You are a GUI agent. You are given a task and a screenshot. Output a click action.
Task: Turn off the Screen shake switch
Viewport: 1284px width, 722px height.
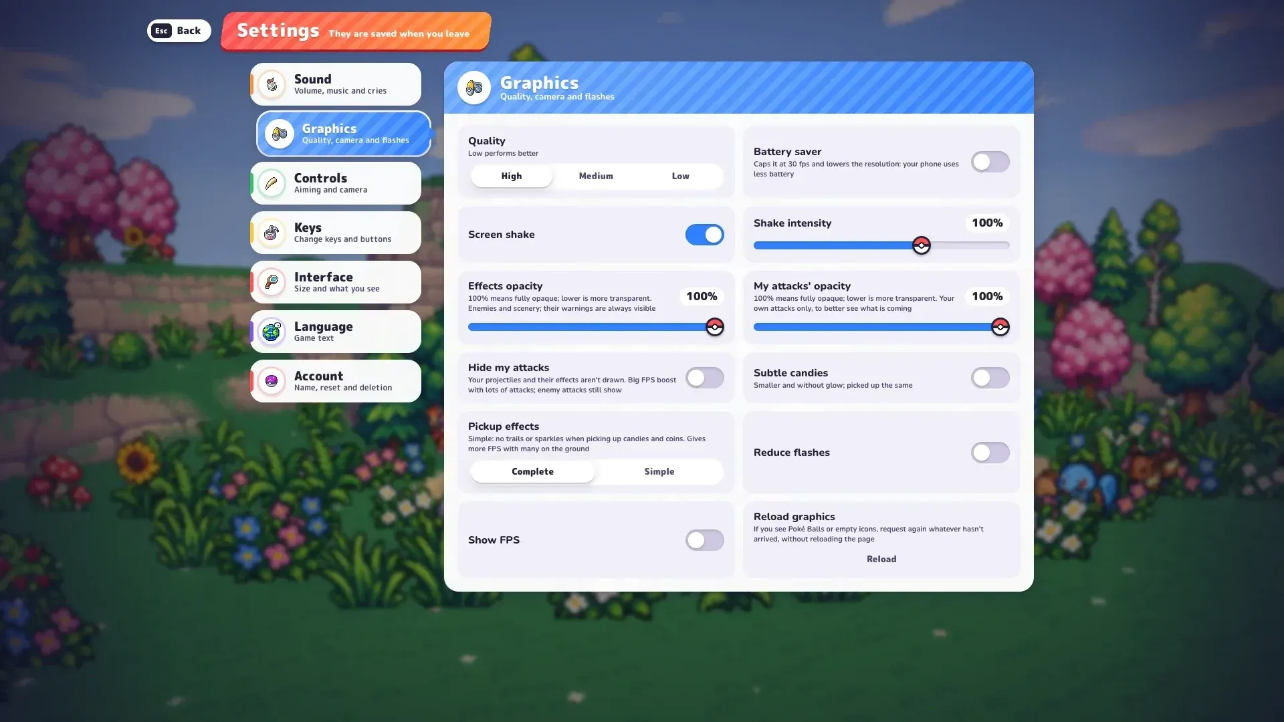(704, 235)
